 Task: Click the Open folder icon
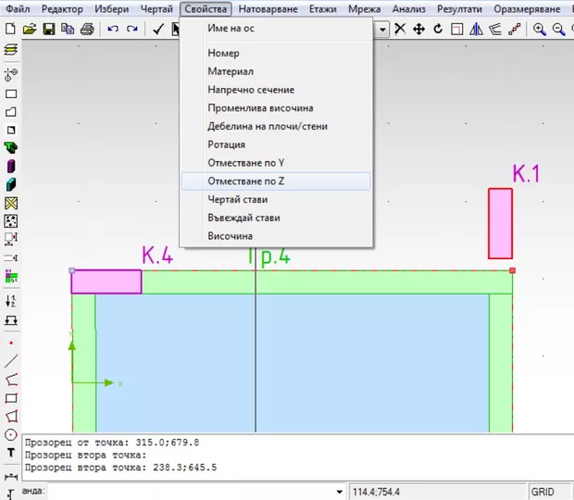coord(29,29)
